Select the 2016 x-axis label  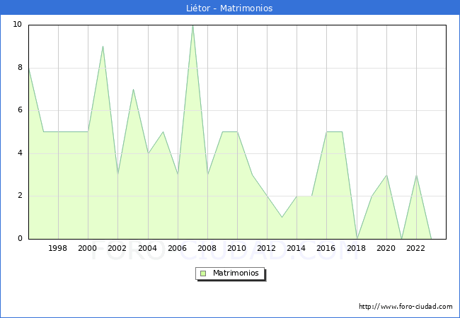pyautogui.click(x=326, y=248)
